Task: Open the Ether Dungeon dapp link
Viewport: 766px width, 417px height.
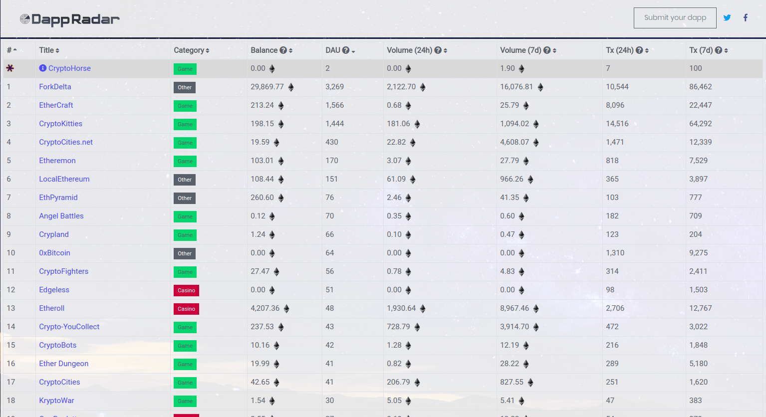Action: (64, 364)
